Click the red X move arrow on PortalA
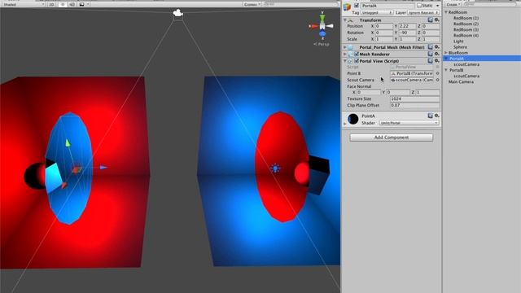 pos(63,186)
